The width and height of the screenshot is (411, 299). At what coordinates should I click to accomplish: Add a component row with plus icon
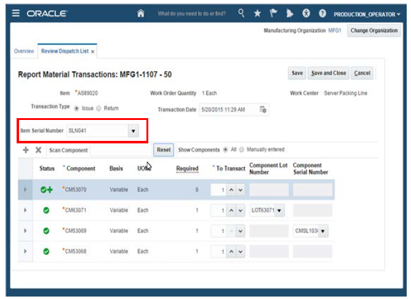tap(26, 150)
